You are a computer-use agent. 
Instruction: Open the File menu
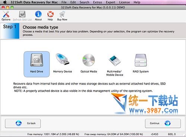64,2
